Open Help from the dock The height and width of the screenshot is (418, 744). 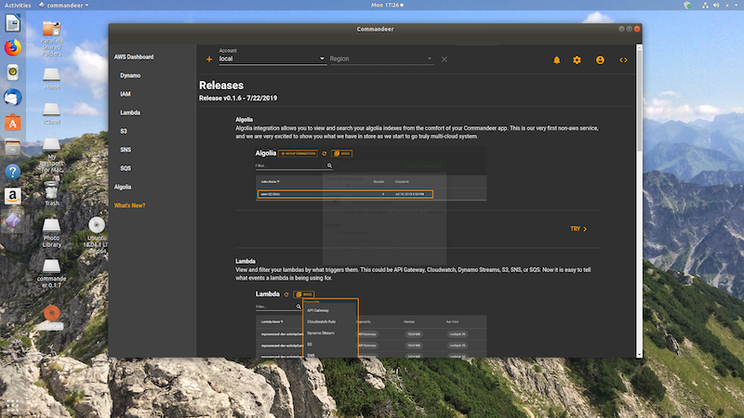(x=13, y=172)
